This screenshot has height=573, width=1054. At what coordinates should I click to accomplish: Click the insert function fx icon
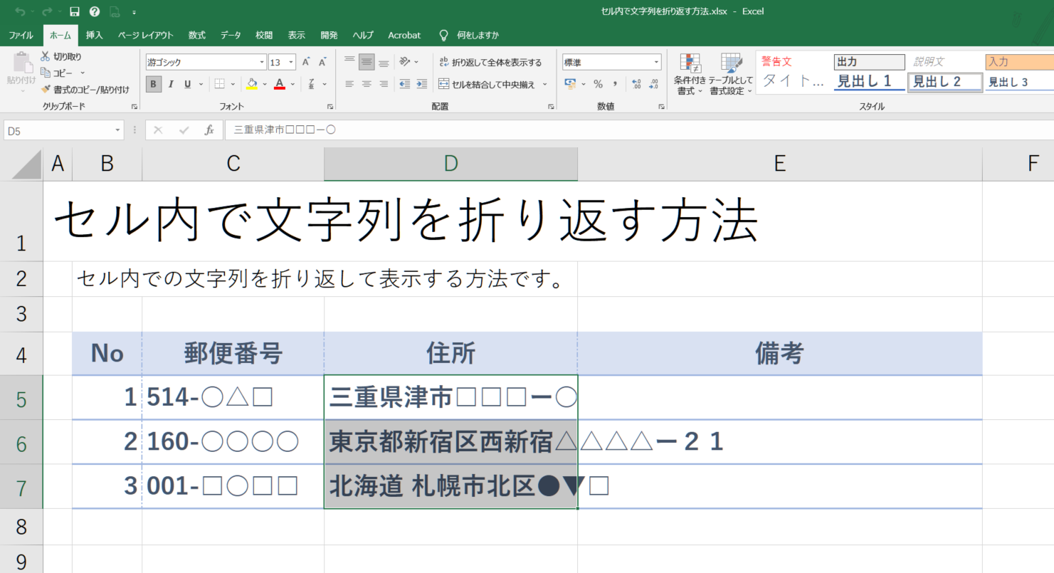(x=209, y=130)
